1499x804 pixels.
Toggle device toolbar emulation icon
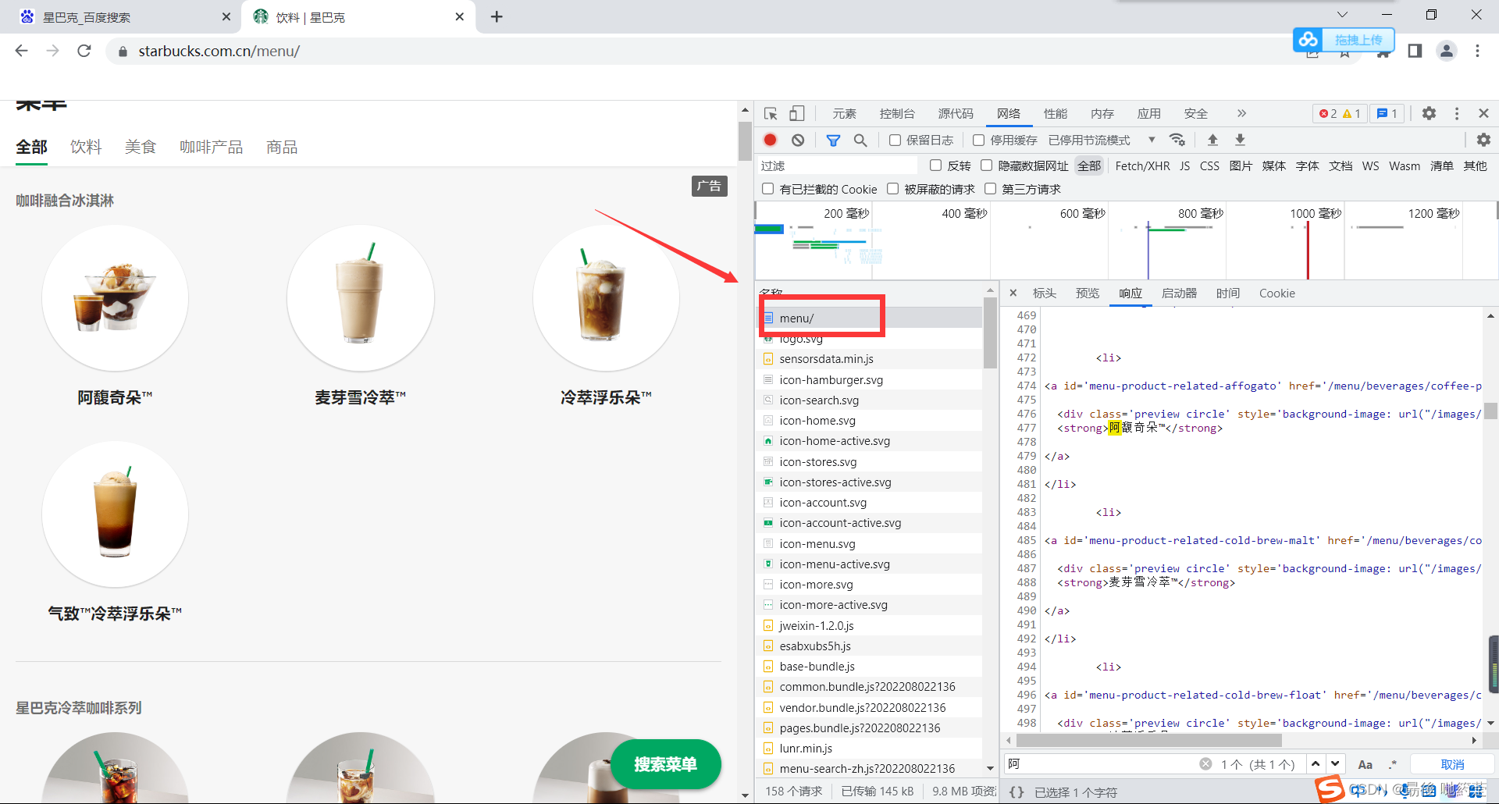tap(796, 114)
